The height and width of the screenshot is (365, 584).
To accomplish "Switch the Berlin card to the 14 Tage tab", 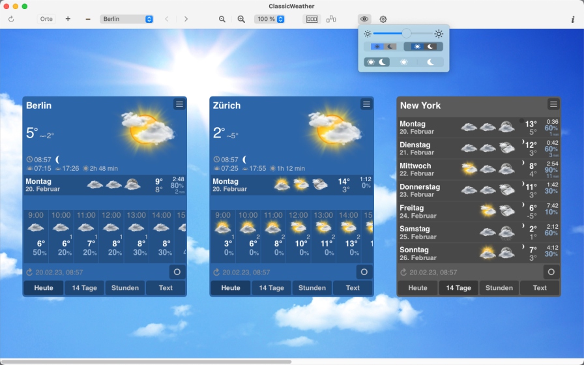I will click(x=85, y=288).
